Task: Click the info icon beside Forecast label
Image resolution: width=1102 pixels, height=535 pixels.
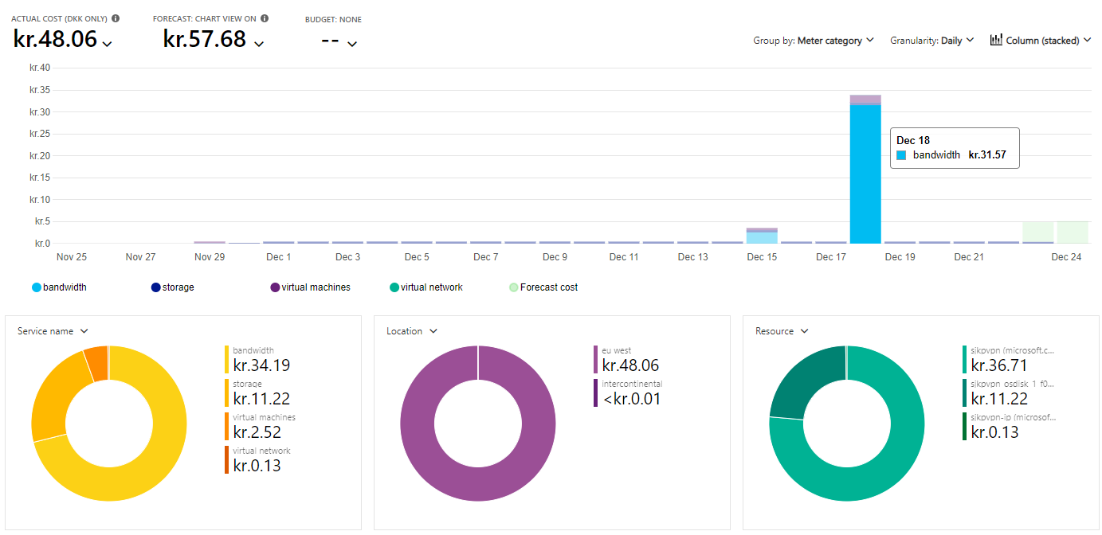Action: (265, 18)
